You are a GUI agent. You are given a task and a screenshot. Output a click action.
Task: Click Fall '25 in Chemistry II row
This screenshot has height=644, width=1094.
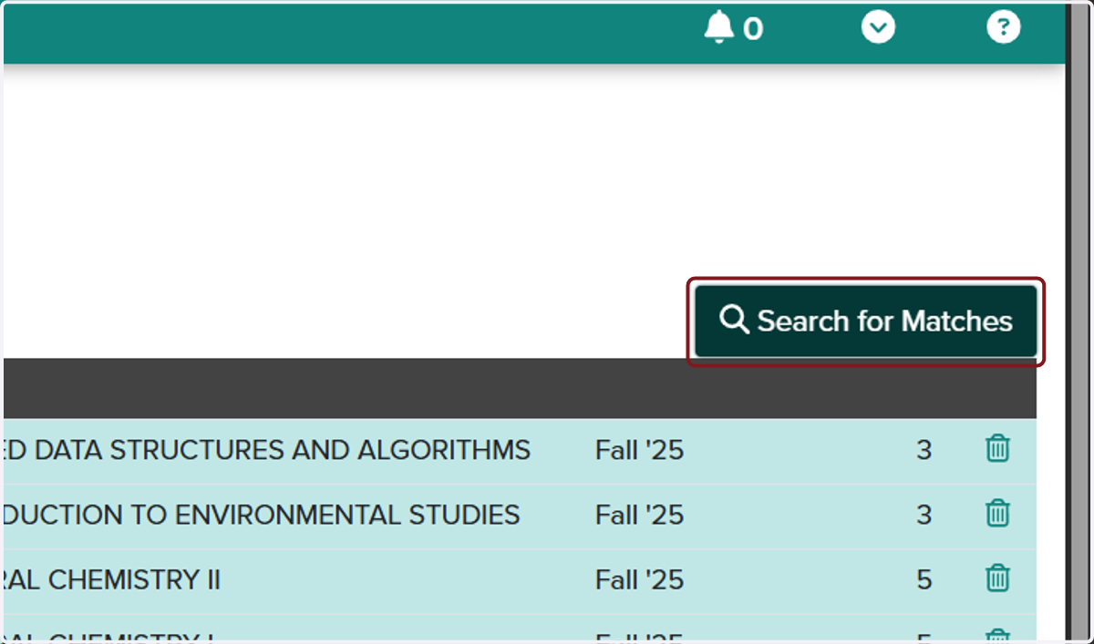pyautogui.click(x=640, y=579)
